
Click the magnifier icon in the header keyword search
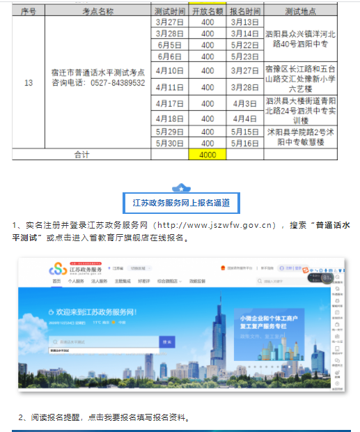tap(260, 281)
